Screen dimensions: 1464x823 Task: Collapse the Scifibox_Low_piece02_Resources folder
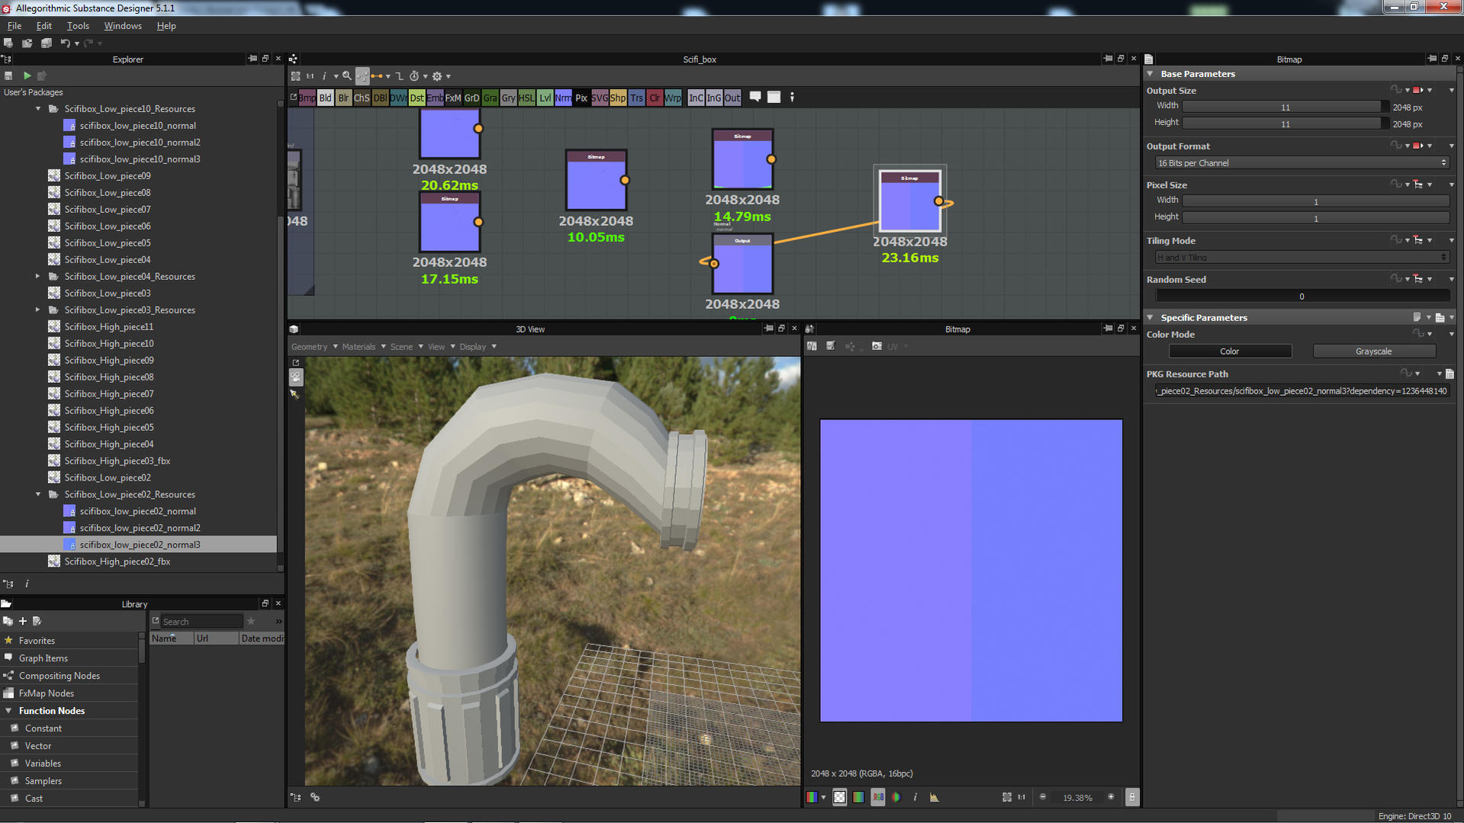38,495
